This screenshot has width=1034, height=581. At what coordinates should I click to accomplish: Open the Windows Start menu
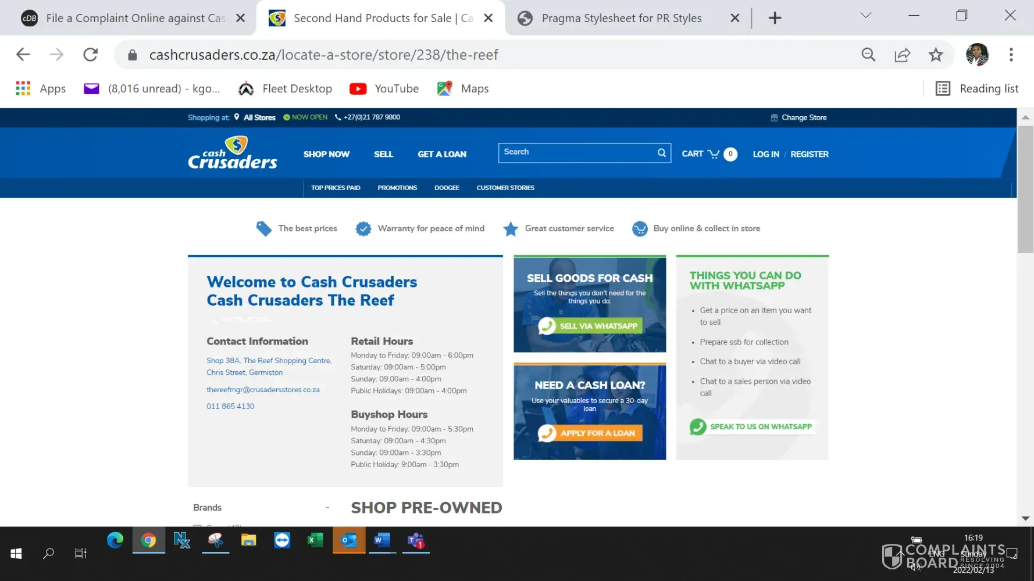[16, 554]
